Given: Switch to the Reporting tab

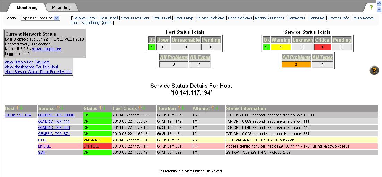Looking at the screenshot, I should point(61,7).
